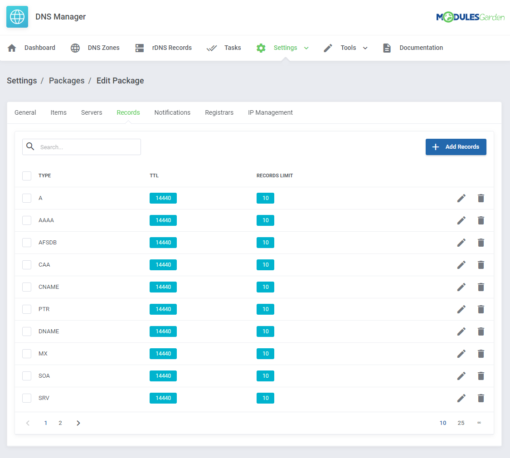Screen dimensions: 510x458
Task: Switch to the General tab
Action: coord(25,112)
